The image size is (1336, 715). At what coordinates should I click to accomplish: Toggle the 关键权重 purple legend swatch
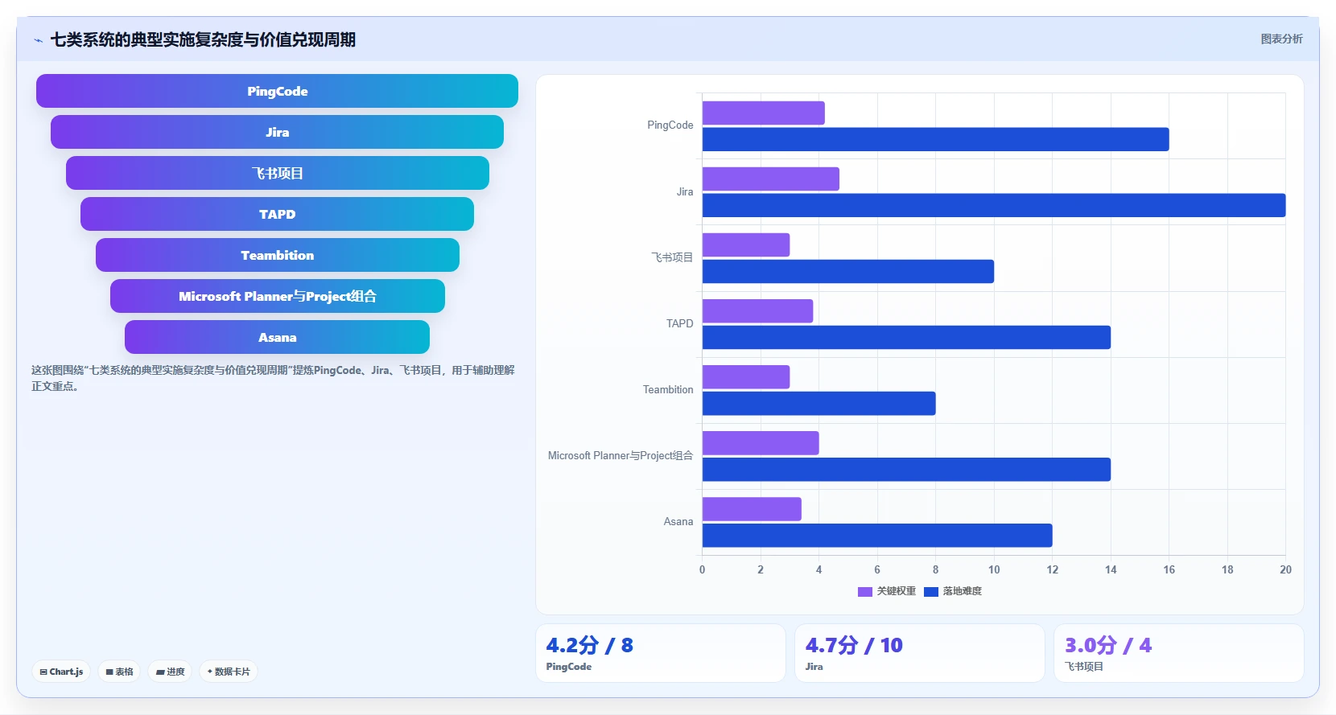pos(865,592)
